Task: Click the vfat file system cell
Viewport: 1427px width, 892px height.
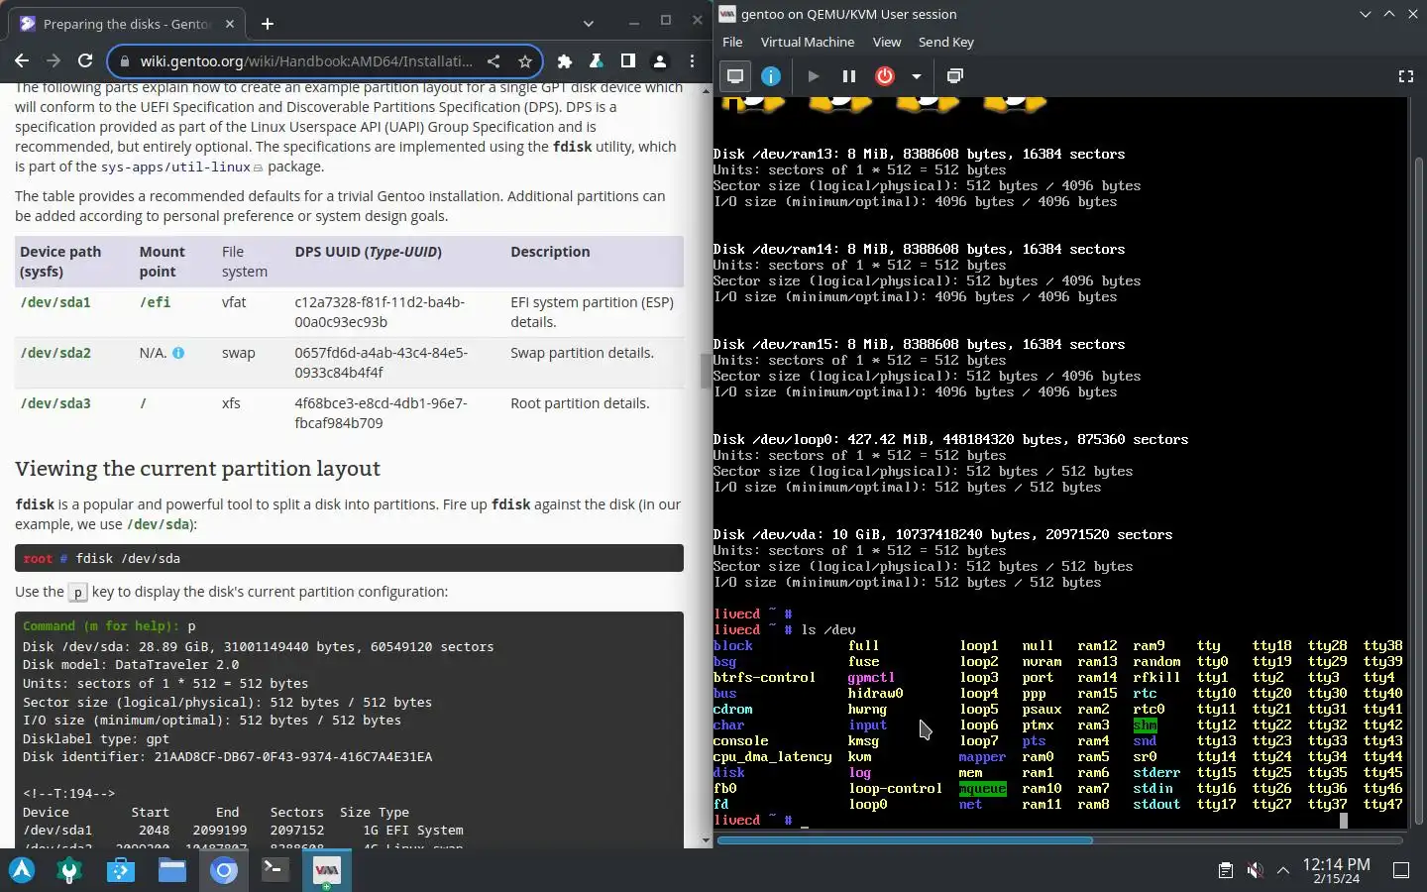Action: pyautogui.click(x=234, y=302)
